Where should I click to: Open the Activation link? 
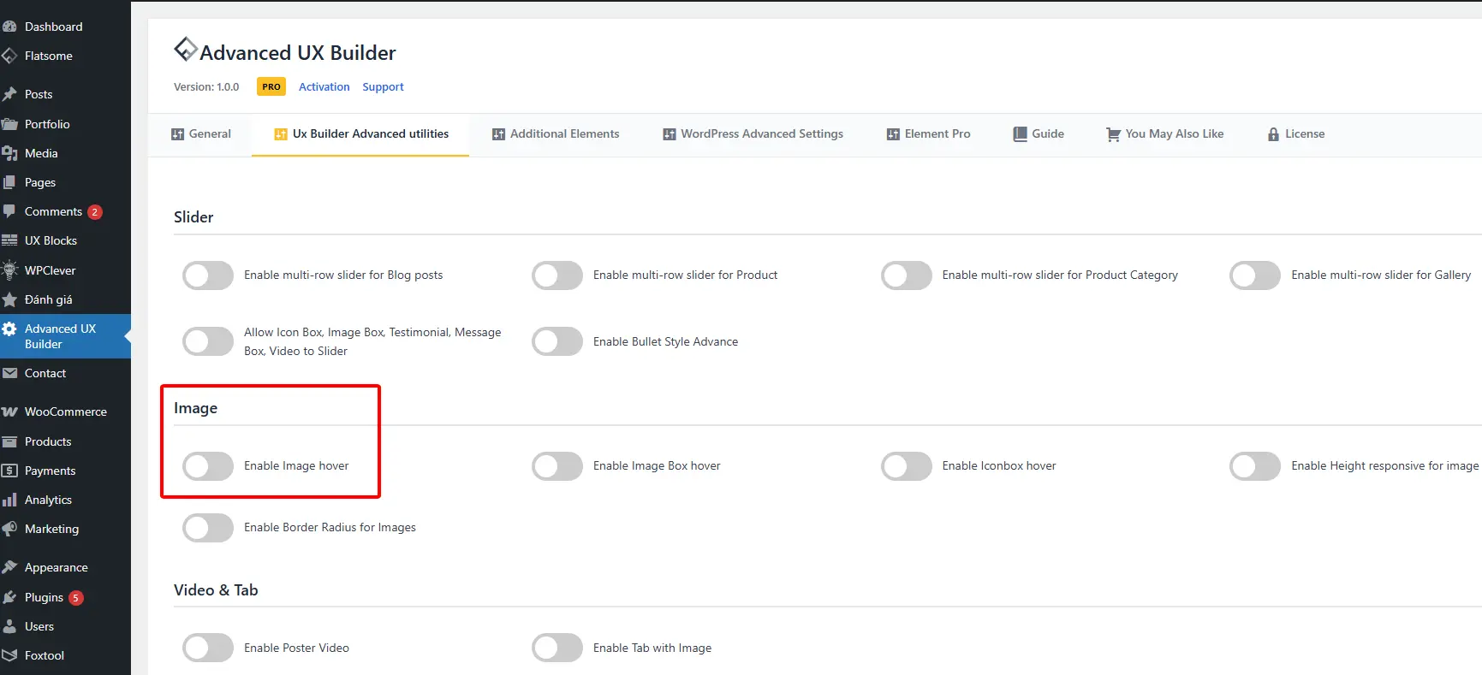(x=324, y=87)
